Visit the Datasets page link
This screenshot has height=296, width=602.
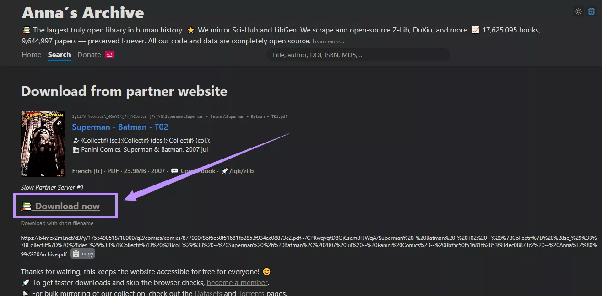(x=208, y=293)
